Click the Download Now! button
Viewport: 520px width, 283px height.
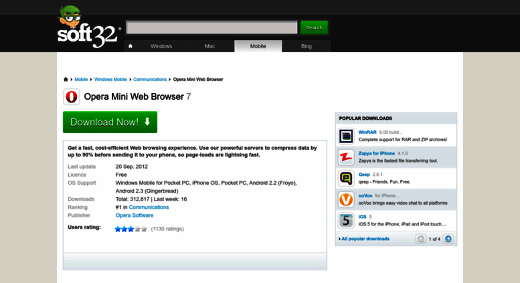coord(110,122)
